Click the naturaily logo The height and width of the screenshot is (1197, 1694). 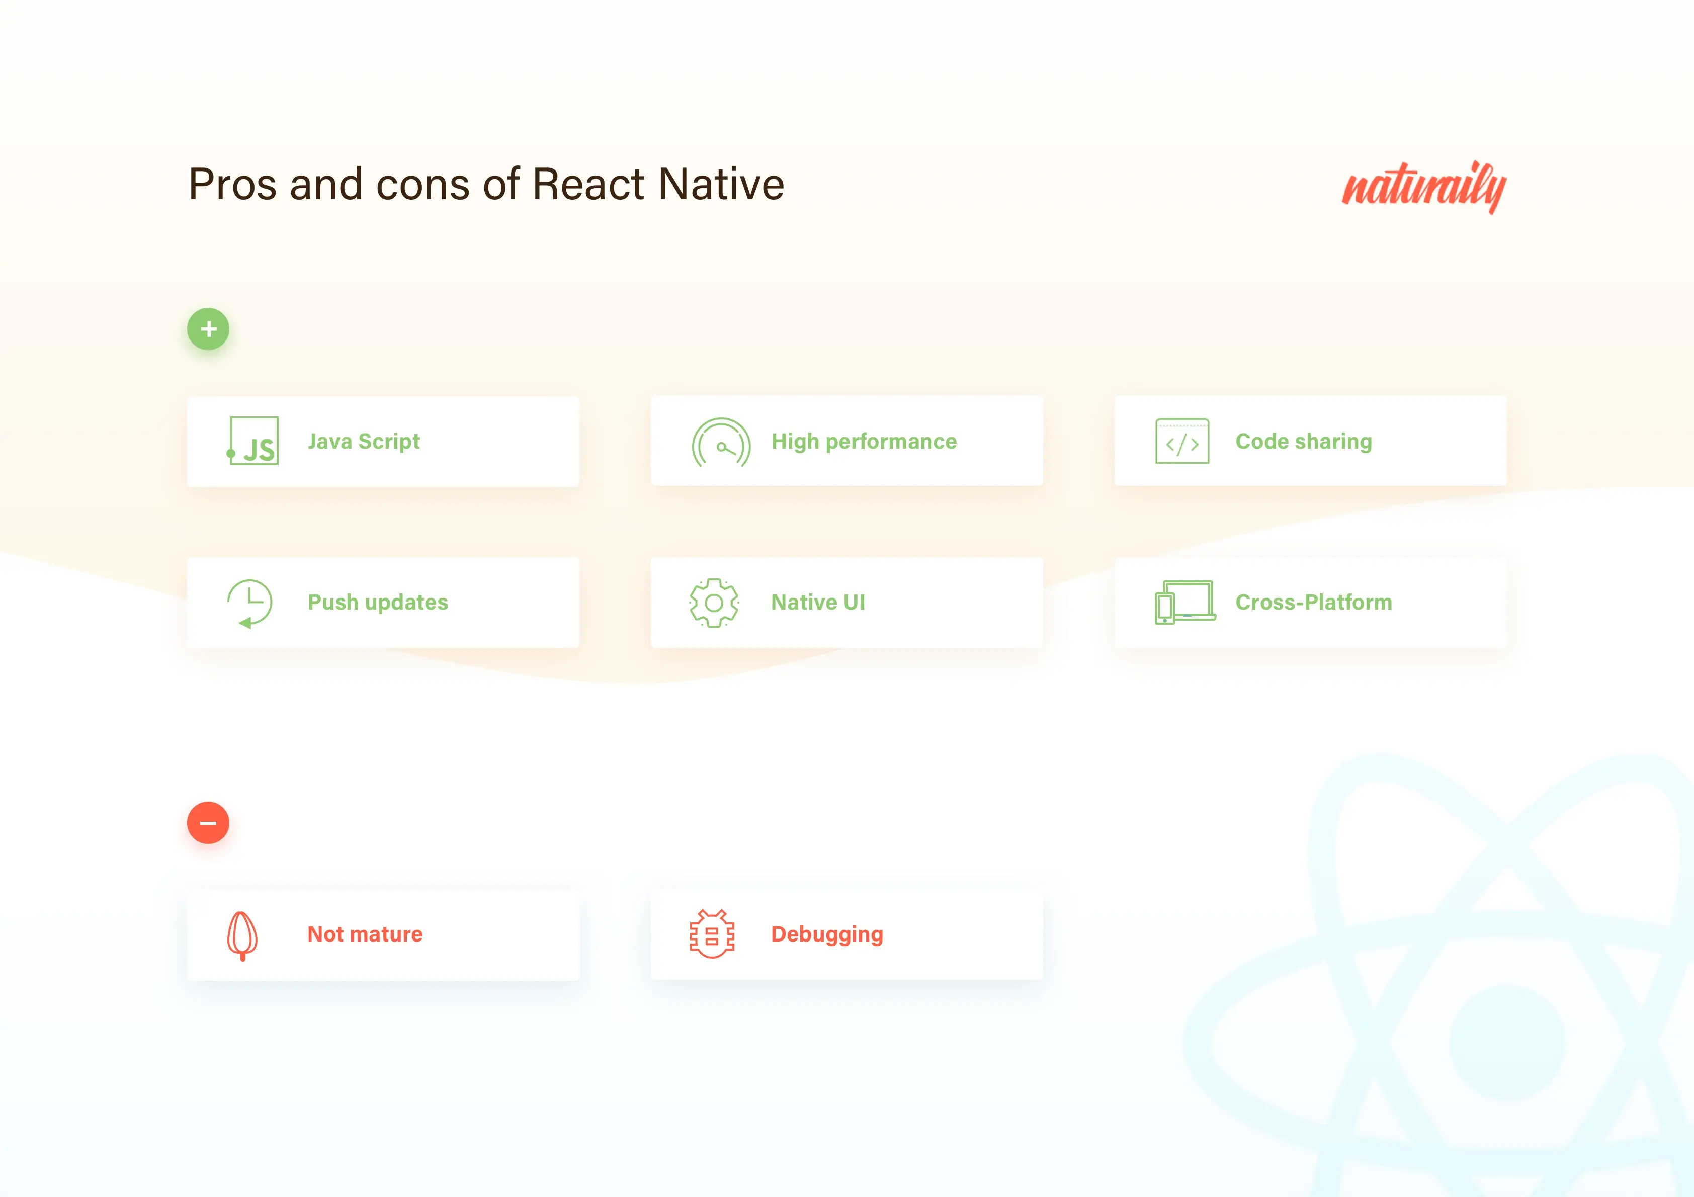coord(1424,187)
